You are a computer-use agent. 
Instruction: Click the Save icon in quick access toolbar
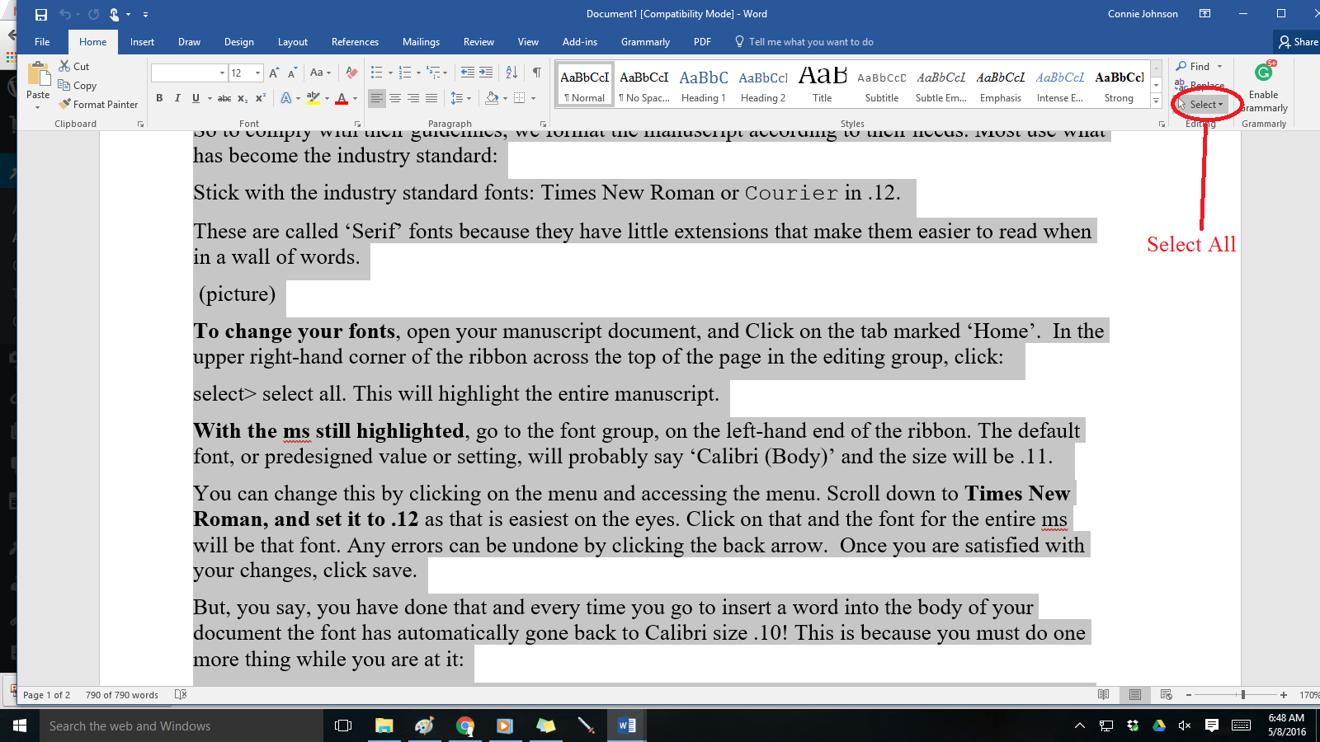point(41,14)
